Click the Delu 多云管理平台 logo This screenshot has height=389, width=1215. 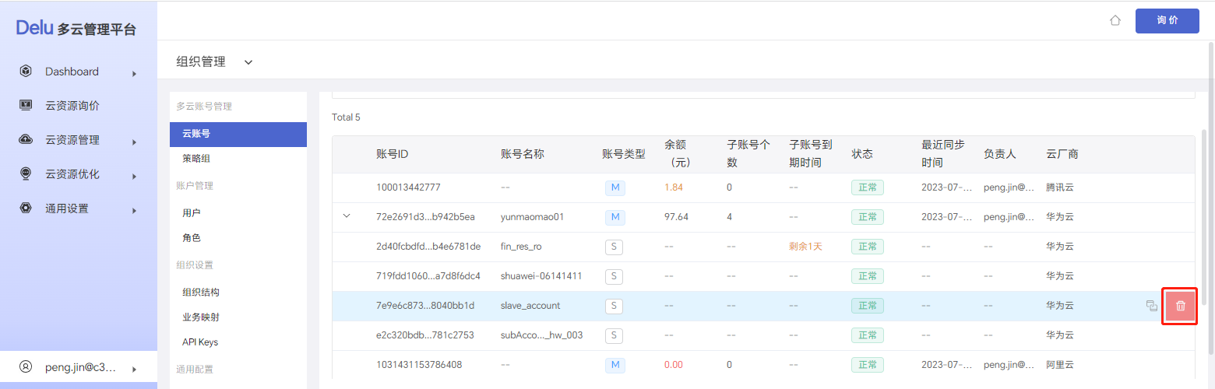coord(76,29)
